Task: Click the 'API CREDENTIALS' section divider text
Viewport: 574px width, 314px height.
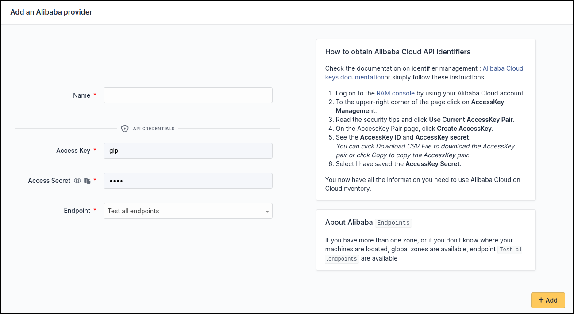Action: [x=154, y=129]
